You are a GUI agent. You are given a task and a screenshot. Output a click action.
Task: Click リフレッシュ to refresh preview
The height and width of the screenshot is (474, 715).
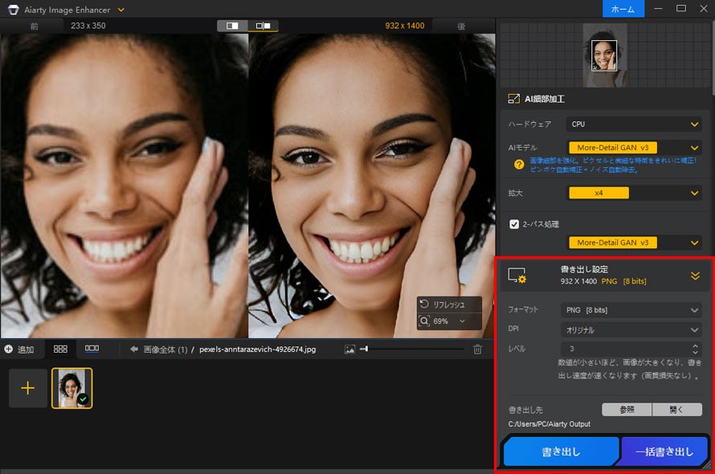(x=448, y=304)
